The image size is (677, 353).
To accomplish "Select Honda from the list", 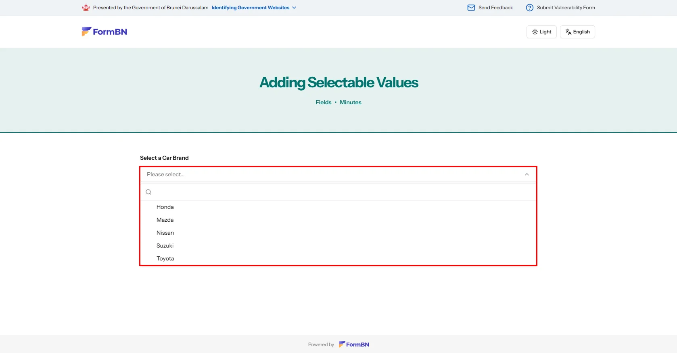I will pyautogui.click(x=165, y=207).
